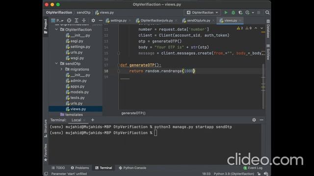Open the Python Console tool window
314x176 pixels.
click(x=132, y=168)
